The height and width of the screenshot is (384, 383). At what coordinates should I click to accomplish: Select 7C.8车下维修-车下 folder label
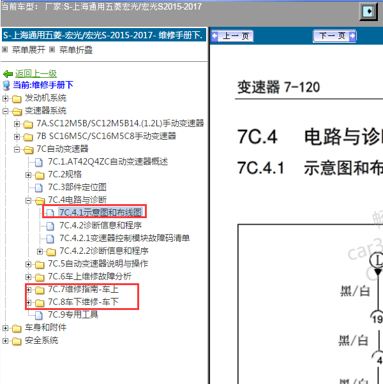point(84,302)
